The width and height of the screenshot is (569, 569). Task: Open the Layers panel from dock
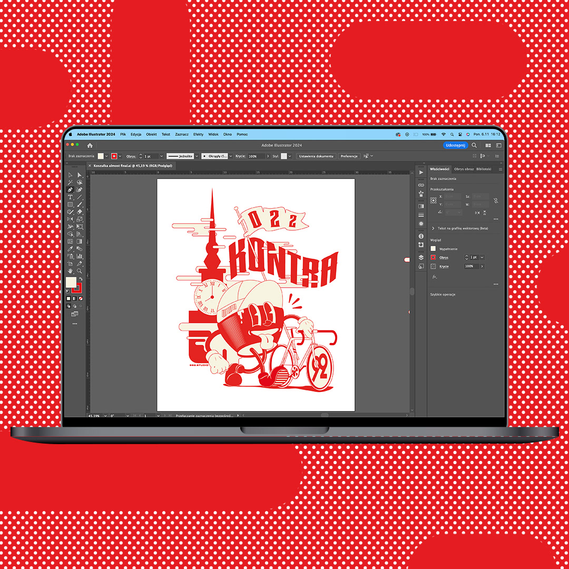(x=421, y=257)
